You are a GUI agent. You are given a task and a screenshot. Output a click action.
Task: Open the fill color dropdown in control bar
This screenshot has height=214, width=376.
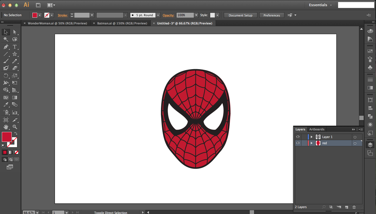coord(40,15)
